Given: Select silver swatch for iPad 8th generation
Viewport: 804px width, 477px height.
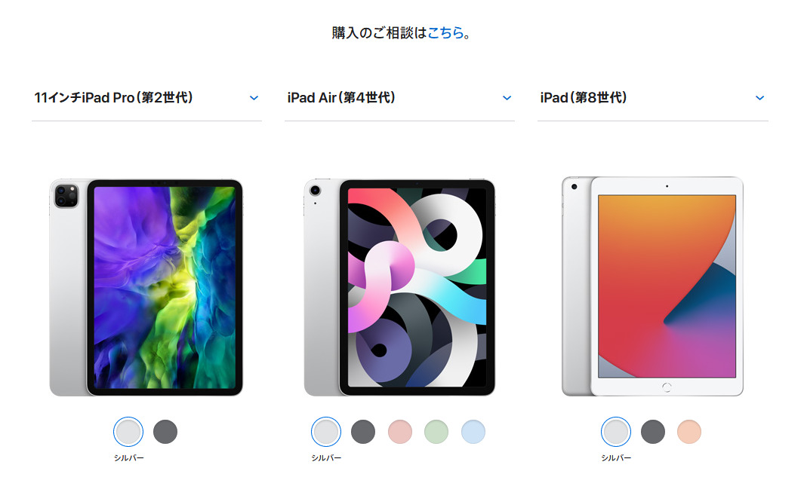Looking at the screenshot, I should pos(616,432).
